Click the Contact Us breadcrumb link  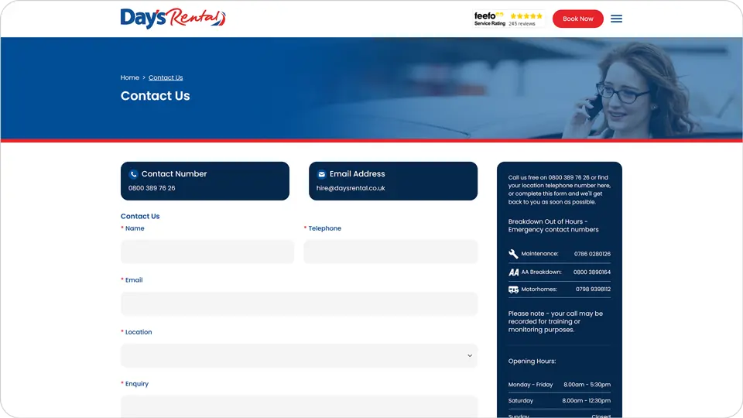[x=166, y=77]
